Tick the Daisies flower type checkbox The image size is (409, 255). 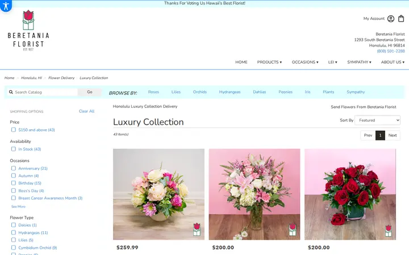click(14, 225)
